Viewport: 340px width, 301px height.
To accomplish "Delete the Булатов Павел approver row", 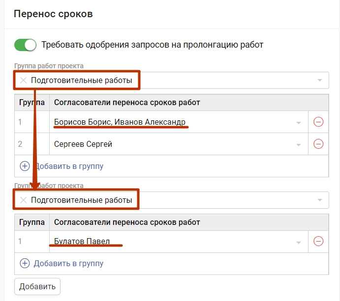I will click(318, 242).
